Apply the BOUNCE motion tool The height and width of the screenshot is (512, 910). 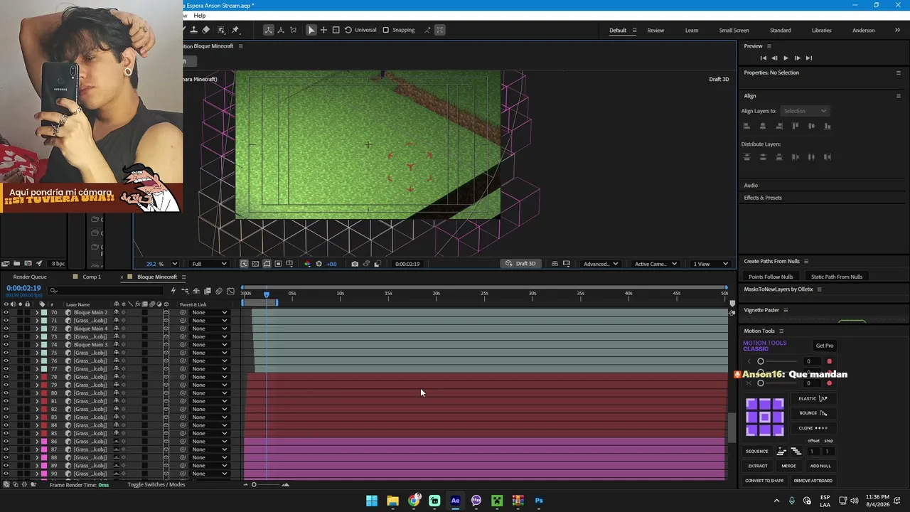(813, 413)
